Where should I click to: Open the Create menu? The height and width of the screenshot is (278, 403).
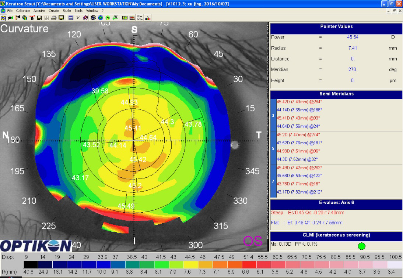[54, 11]
